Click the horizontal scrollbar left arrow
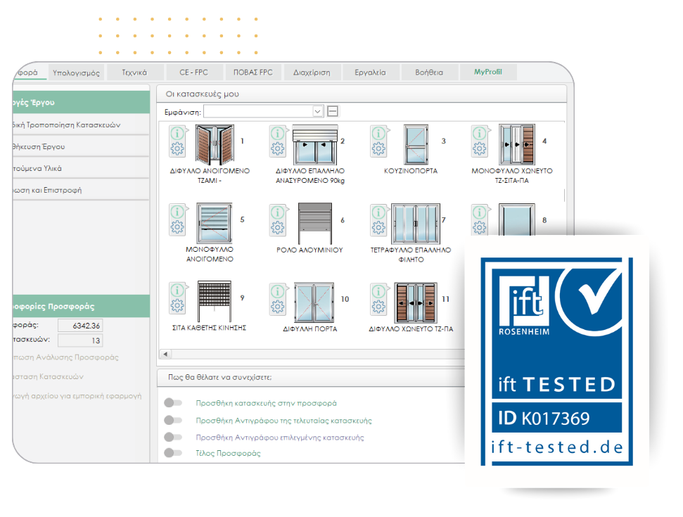Screen dimensions: 683x517 (x=166, y=354)
